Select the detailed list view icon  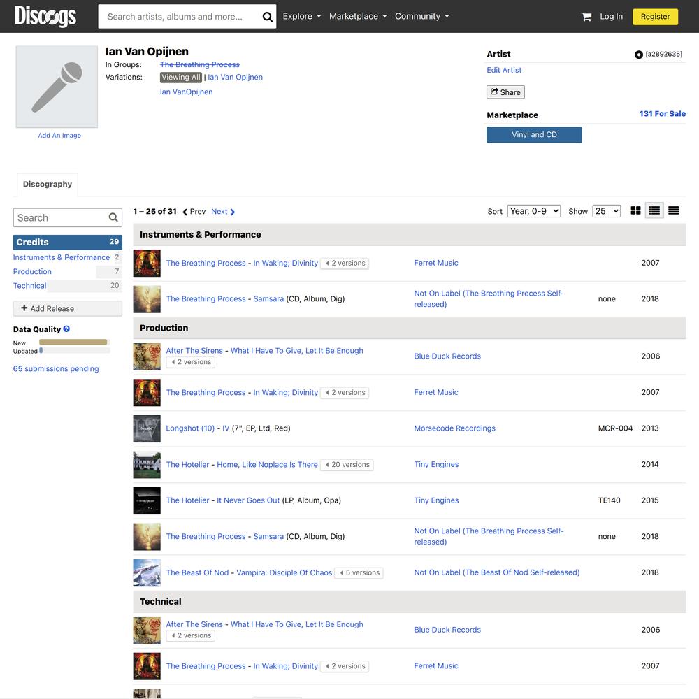654,210
